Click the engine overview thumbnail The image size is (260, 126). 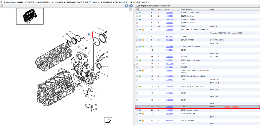(x=30, y=16)
